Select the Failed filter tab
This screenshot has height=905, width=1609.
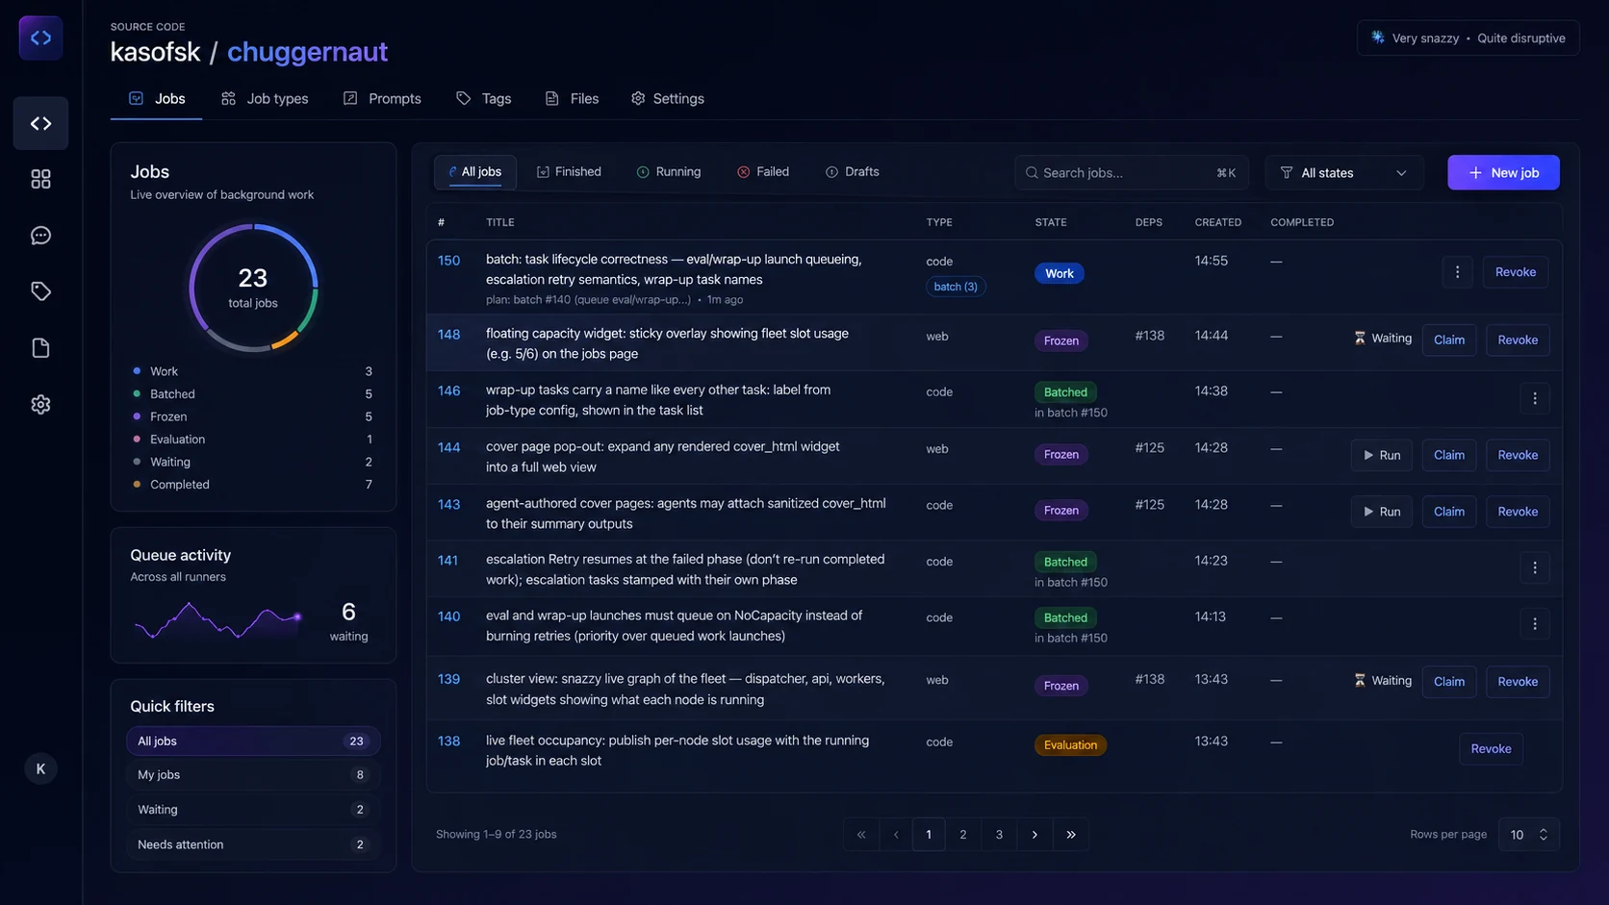(x=763, y=172)
